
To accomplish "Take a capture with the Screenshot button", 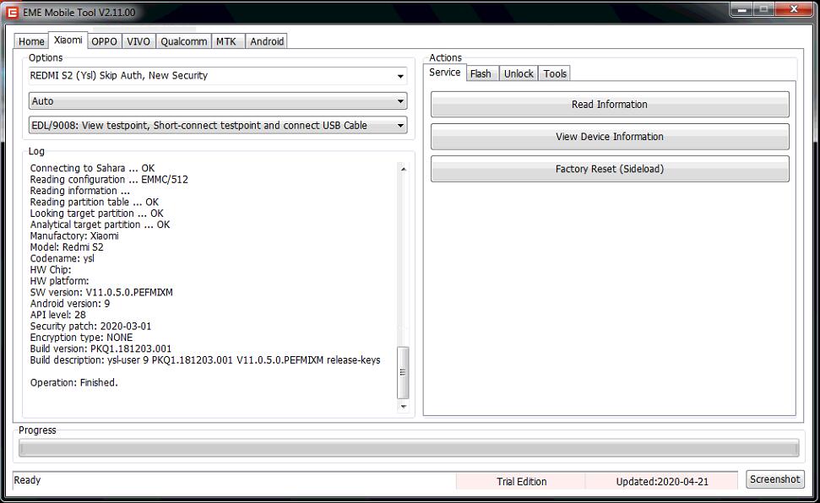I will pos(775,479).
